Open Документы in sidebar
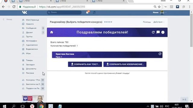Screen dimensions: 193x108 (x=31, y=69)
